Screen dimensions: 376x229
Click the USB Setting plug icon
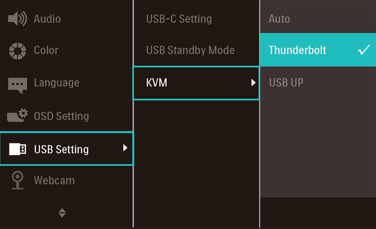(x=18, y=149)
